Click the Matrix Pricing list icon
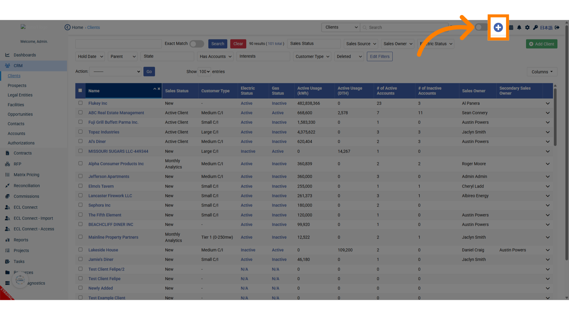The height and width of the screenshot is (320, 569). pos(7,175)
